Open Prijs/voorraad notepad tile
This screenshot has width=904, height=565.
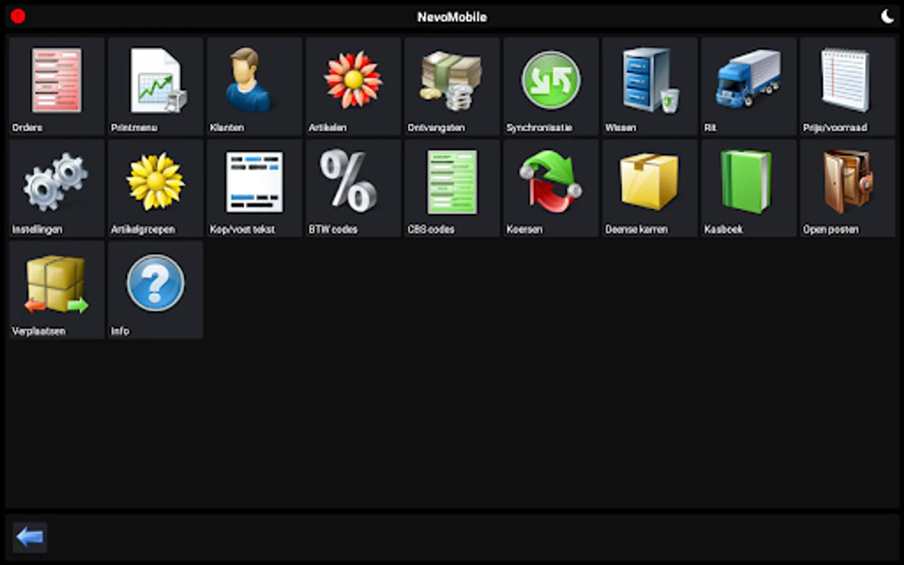coord(847,86)
